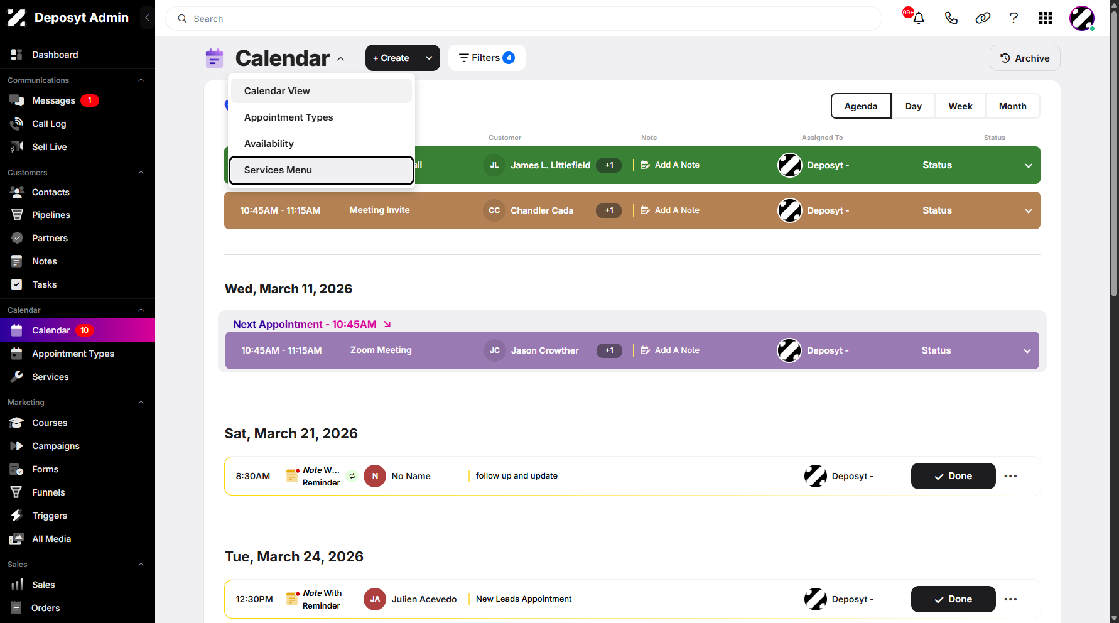1119x623 pixels.
Task: Mark the 8:30AM reminder as Done
Action: tap(953, 476)
